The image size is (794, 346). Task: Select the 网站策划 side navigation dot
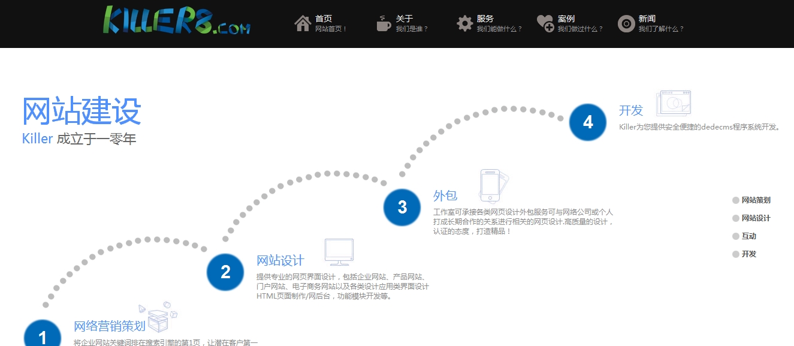point(736,200)
